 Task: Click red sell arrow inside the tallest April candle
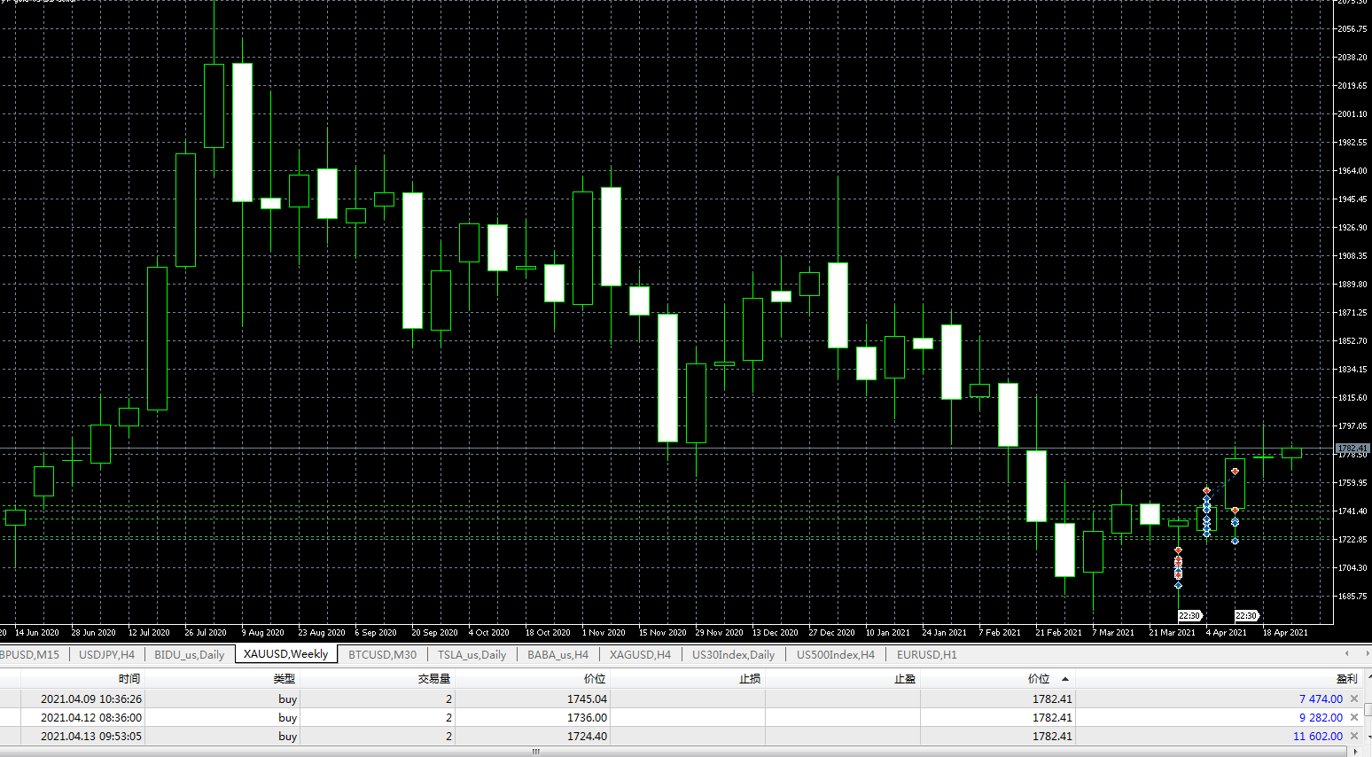click(x=1235, y=471)
